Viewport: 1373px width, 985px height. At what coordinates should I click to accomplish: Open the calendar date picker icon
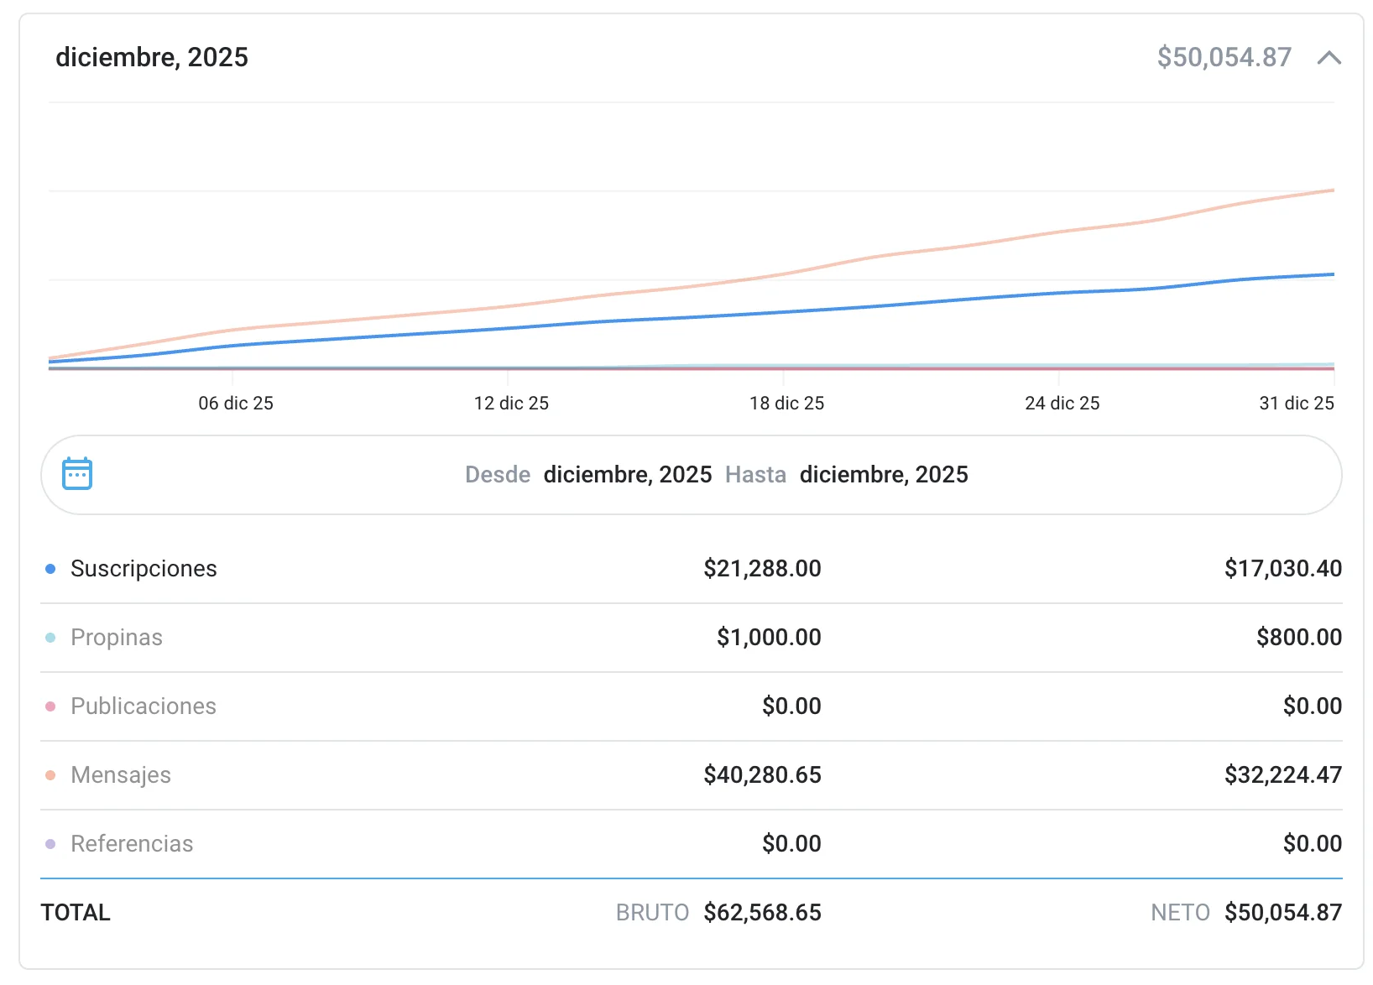point(77,474)
